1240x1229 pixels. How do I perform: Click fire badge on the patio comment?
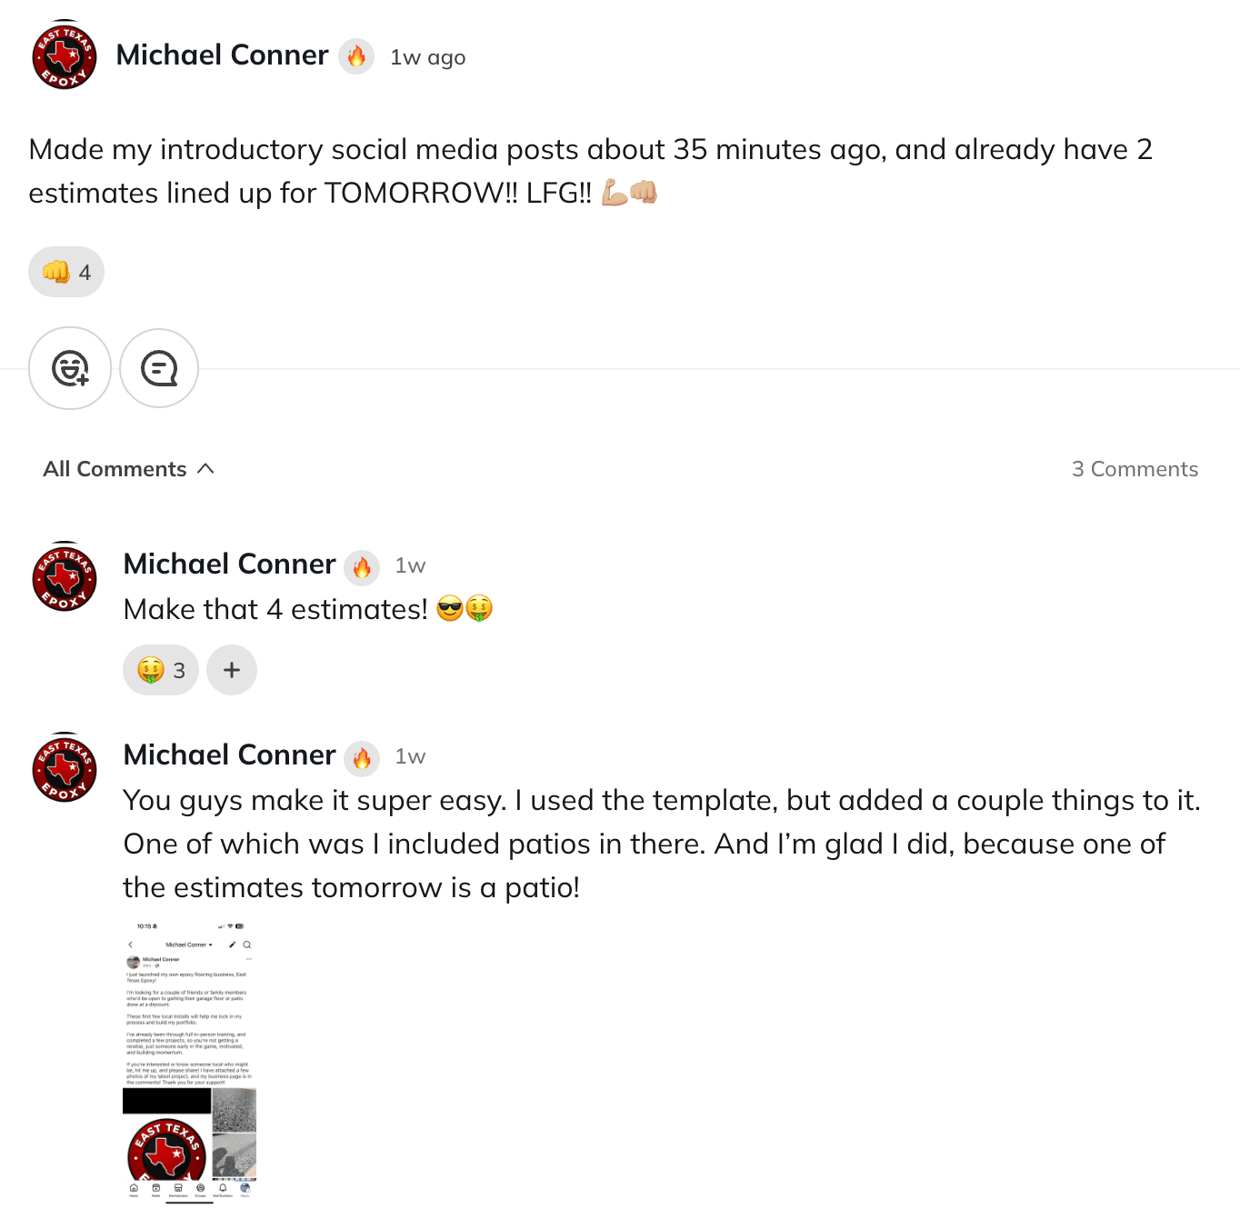pyautogui.click(x=362, y=759)
